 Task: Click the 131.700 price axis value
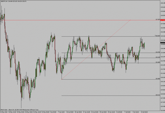coord(163,69)
